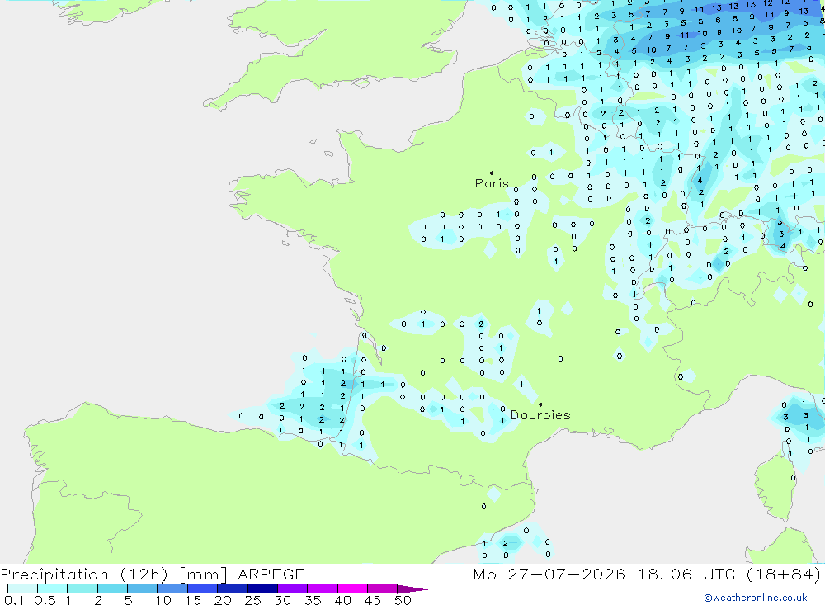The image size is (825, 605).
Task: Pick the legend swatch between 30 and 35
Action: [x=293, y=588]
